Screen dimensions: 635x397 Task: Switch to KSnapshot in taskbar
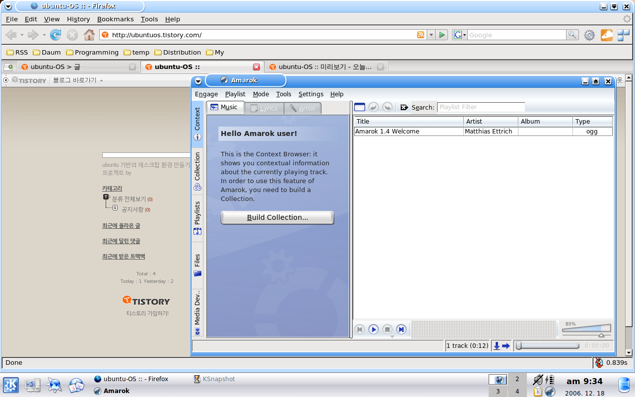[214, 379]
